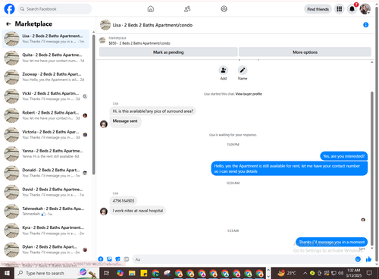The image size is (379, 279).
Task: Open Zoowap's conversation
Action: (x=45, y=77)
